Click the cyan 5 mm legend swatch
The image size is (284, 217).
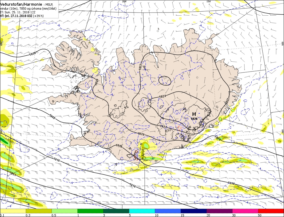point(142,211)
